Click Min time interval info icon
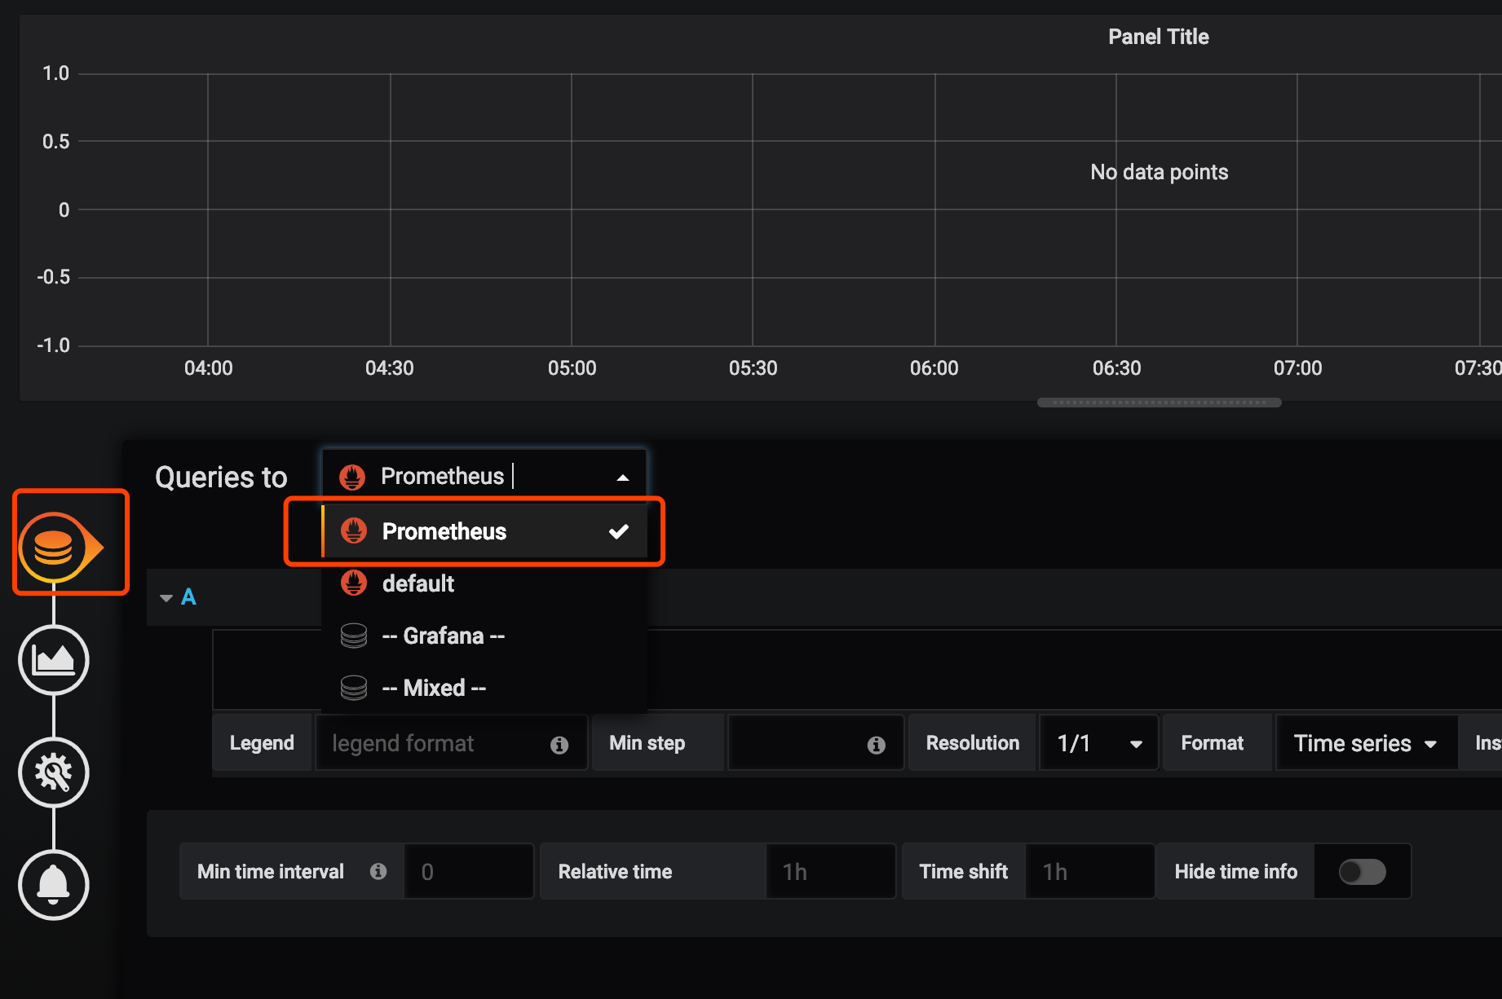1502x999 pixels. coord(378,872)
